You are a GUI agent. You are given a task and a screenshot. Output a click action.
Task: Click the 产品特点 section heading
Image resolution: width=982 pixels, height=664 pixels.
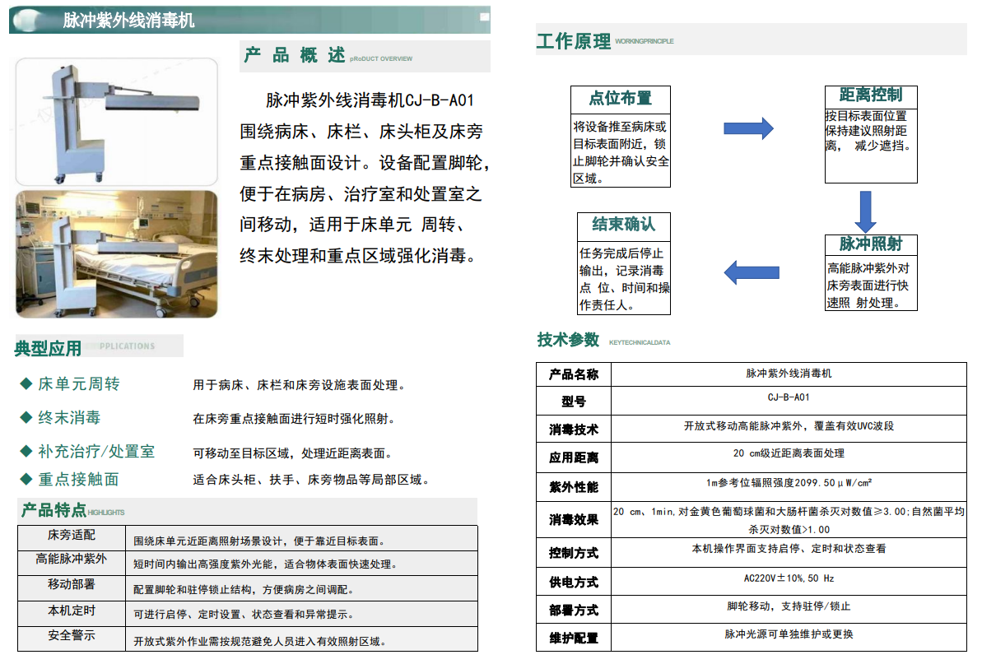point(54,511)
